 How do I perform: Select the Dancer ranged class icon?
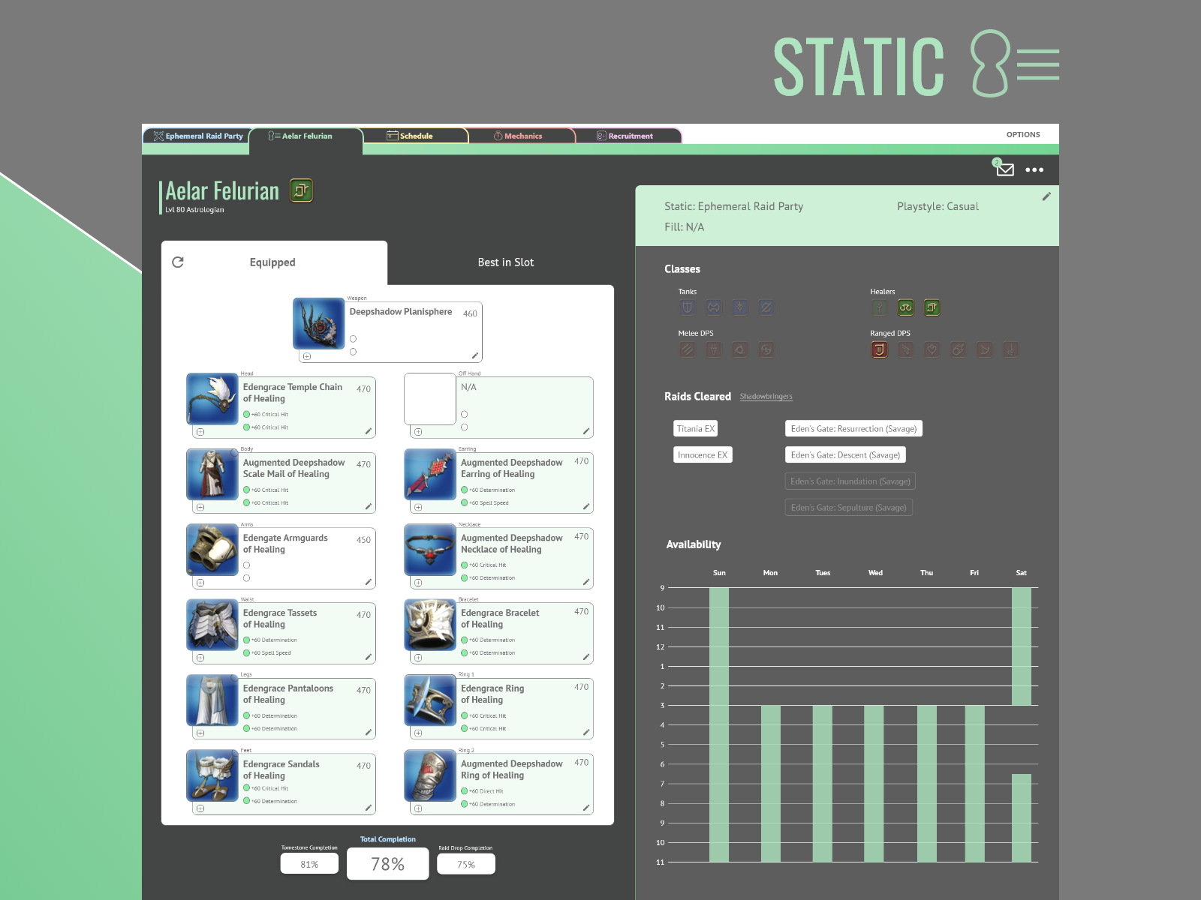tap(932, 349)
